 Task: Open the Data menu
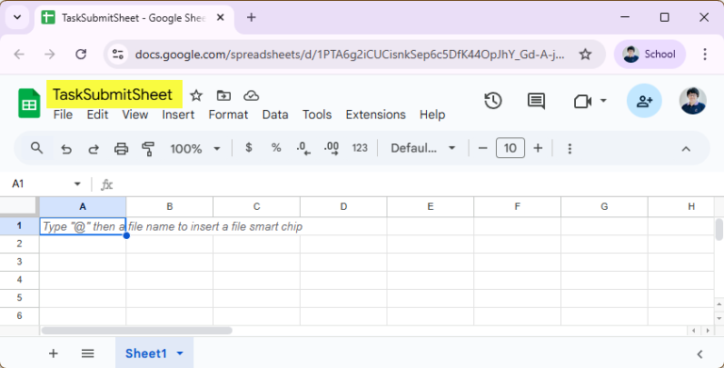[x=275, y=115]
